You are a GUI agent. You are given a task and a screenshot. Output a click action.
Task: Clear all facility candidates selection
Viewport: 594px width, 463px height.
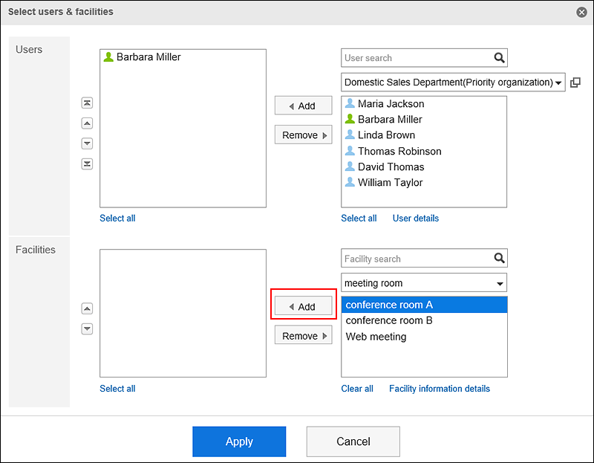point(357,389)
